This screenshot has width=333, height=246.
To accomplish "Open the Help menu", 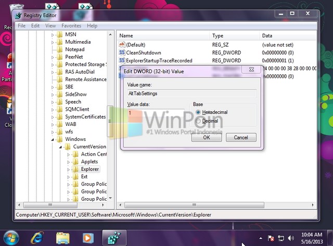I will pos(92,25).
